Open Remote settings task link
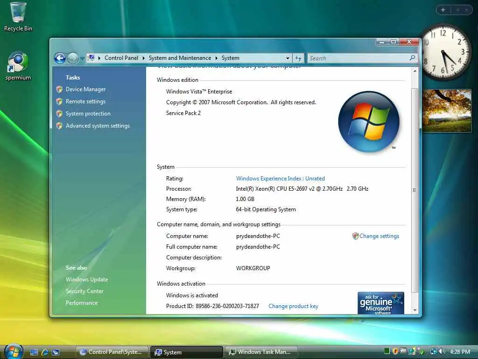 [86, 101]
